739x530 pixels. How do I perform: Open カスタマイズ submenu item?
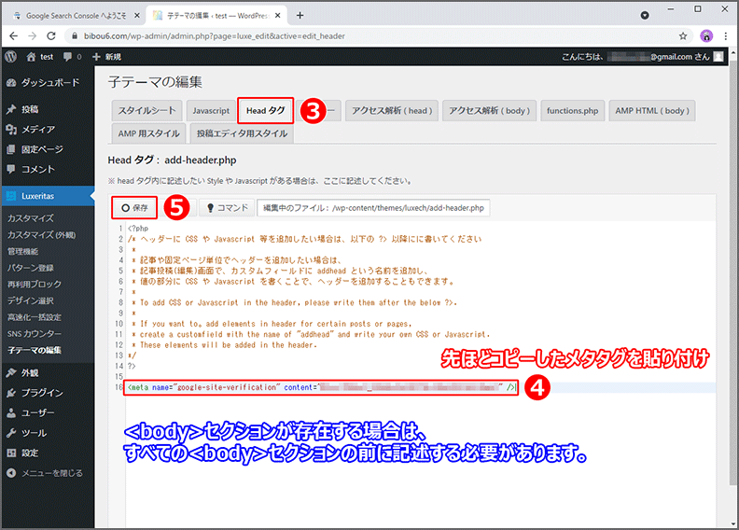pyautogui.click(x=31, y=218)
